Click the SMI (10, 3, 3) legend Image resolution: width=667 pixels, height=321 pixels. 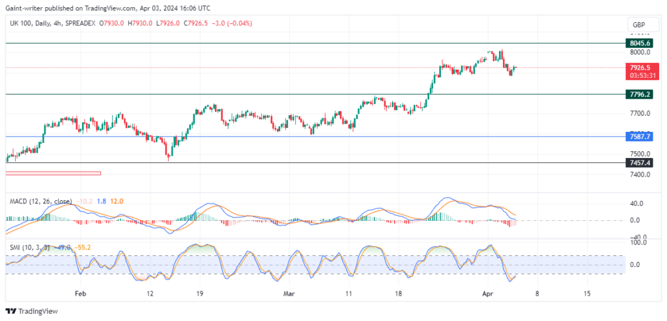coord(29,247)
